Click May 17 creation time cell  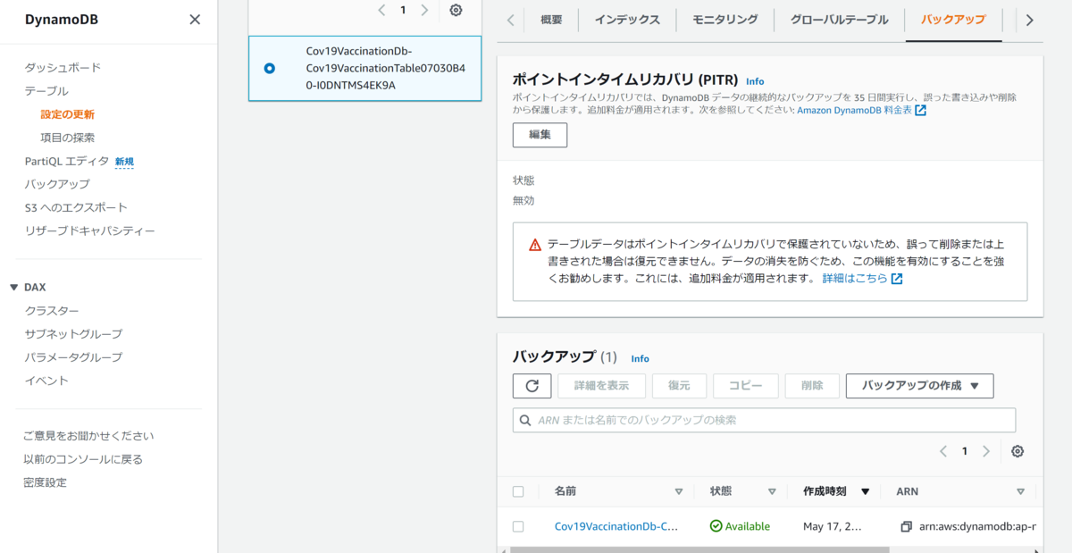point(833,526)
